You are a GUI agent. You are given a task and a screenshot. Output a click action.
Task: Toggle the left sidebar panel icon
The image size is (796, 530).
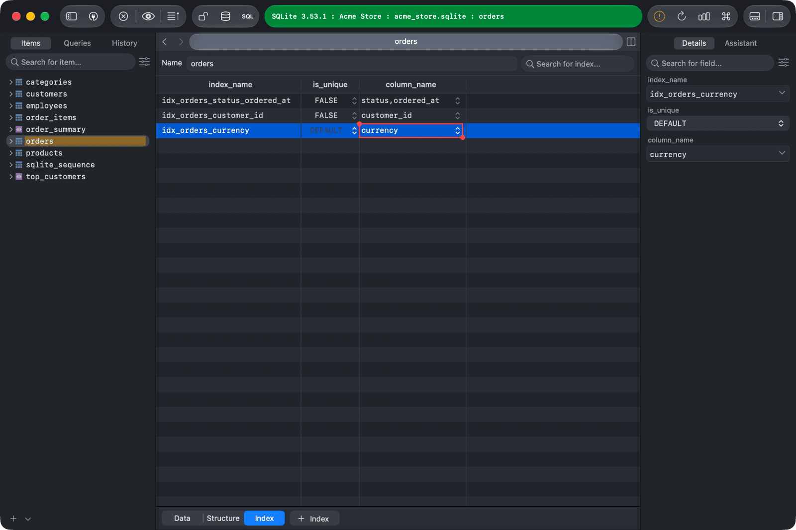[72, 16]
